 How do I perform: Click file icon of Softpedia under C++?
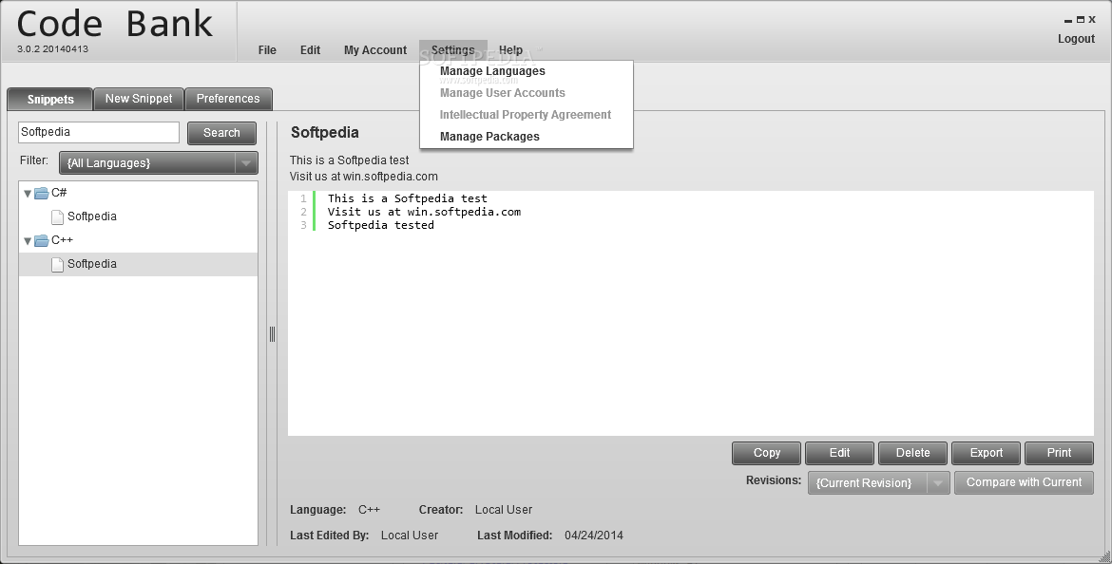coord(57,264)
